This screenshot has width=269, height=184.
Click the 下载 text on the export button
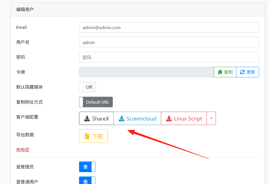(x=98, y=136)
